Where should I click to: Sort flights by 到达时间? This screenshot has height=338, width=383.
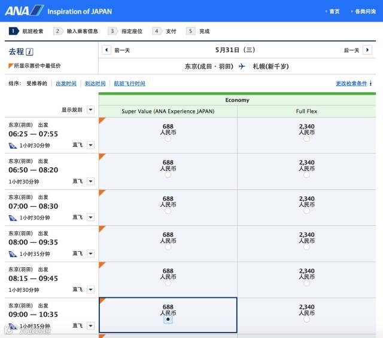pos(95,83)
